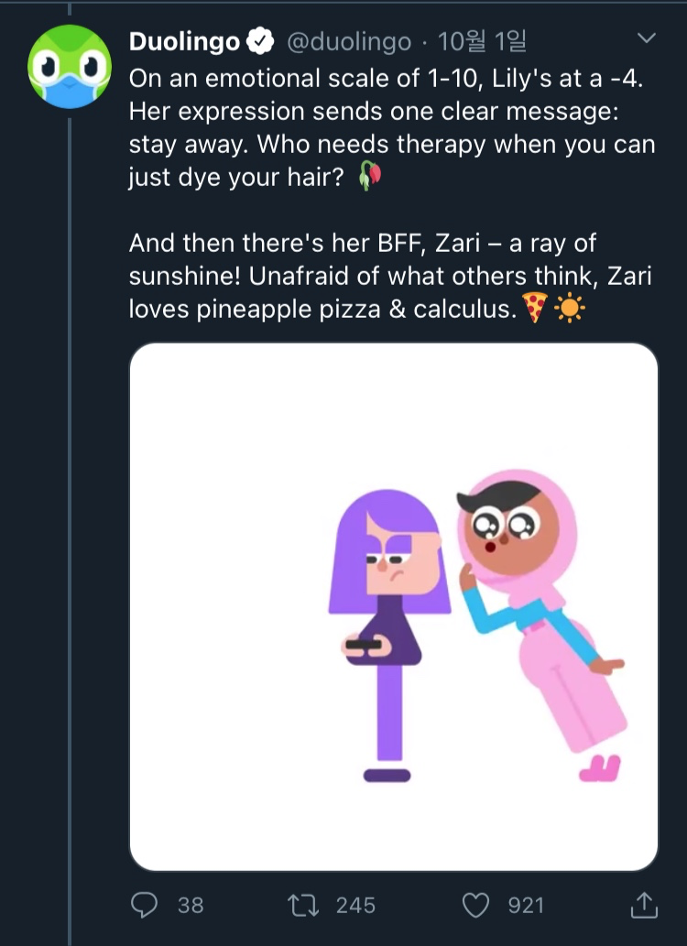Click the 921 likes count
Viewport: 687px width, 946px height.
pos(526,905)
